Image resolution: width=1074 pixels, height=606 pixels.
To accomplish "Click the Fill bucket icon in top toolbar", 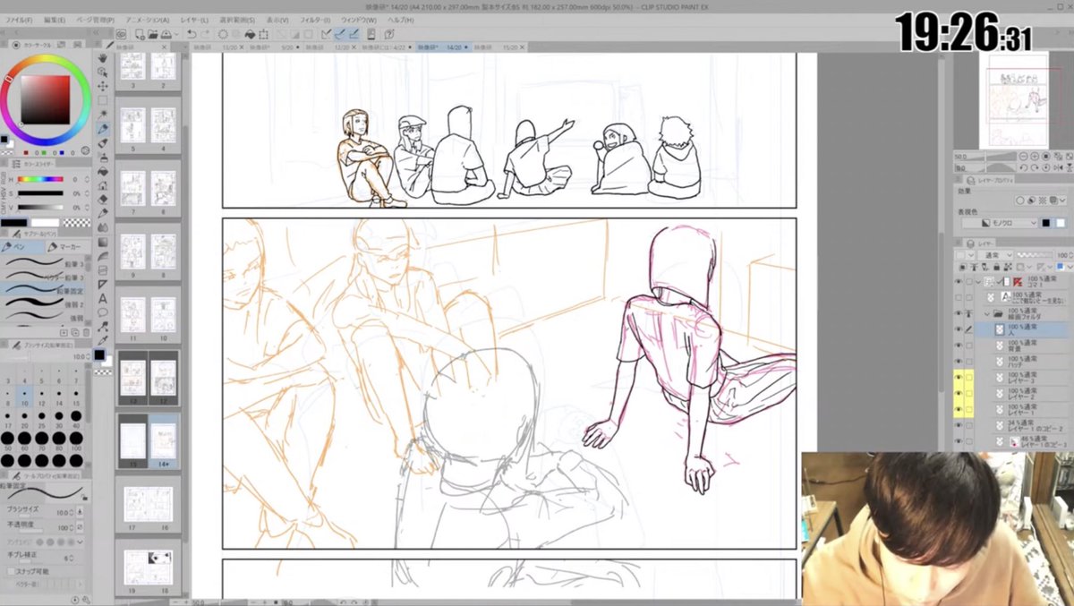I will pos(250,34).
